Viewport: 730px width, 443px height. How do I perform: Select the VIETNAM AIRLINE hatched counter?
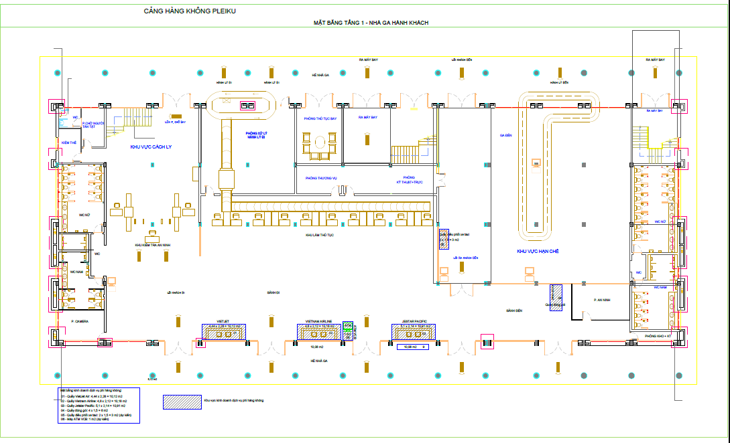318,331
